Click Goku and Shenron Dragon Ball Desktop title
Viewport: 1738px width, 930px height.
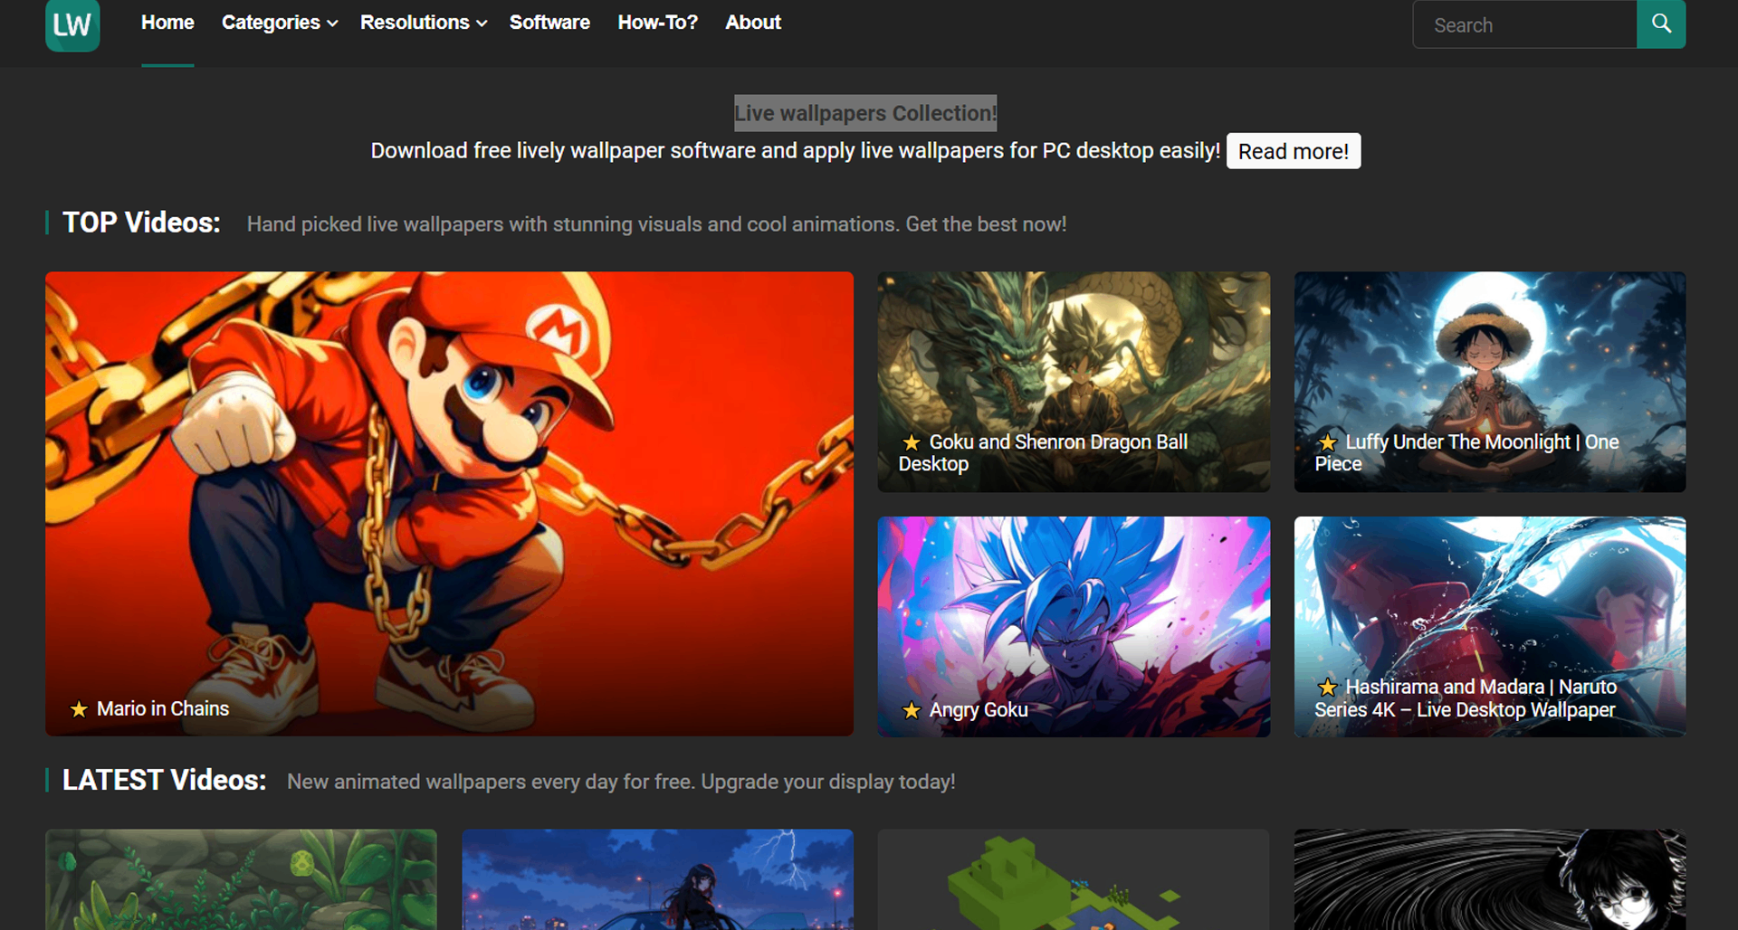point(1043,453)
